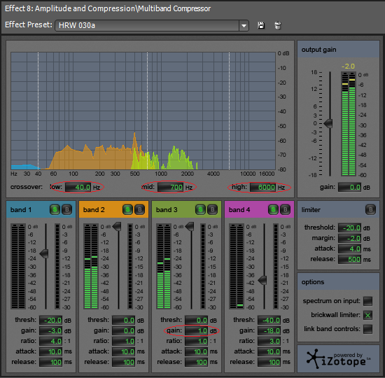Solo band 2 with the S button
Screen dimensions: 385x378
point(127,209)
